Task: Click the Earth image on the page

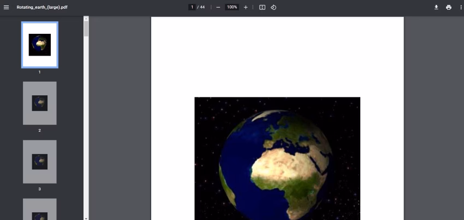Action: 277,158
